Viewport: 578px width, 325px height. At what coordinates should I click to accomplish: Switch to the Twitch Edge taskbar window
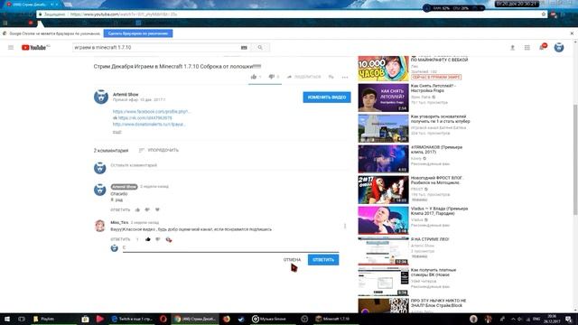(132, 319)
